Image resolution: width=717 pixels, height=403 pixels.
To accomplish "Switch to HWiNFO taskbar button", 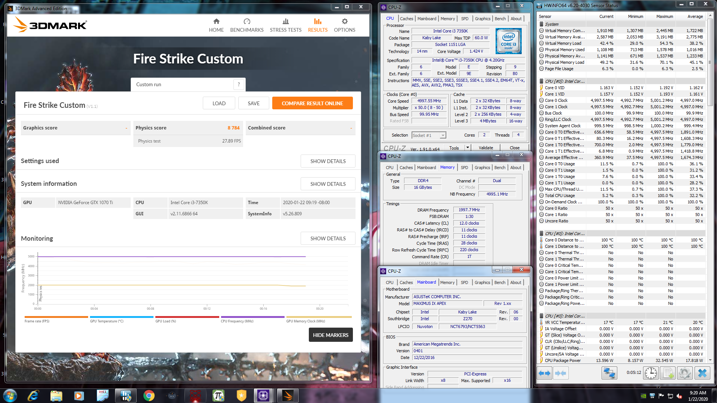I will coord(125,396).
